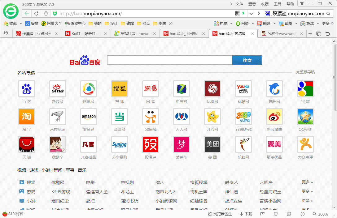
Task: Switch to the 我勒个 www.wole tab
Action: pyautogui.click(x=282, y=33)
